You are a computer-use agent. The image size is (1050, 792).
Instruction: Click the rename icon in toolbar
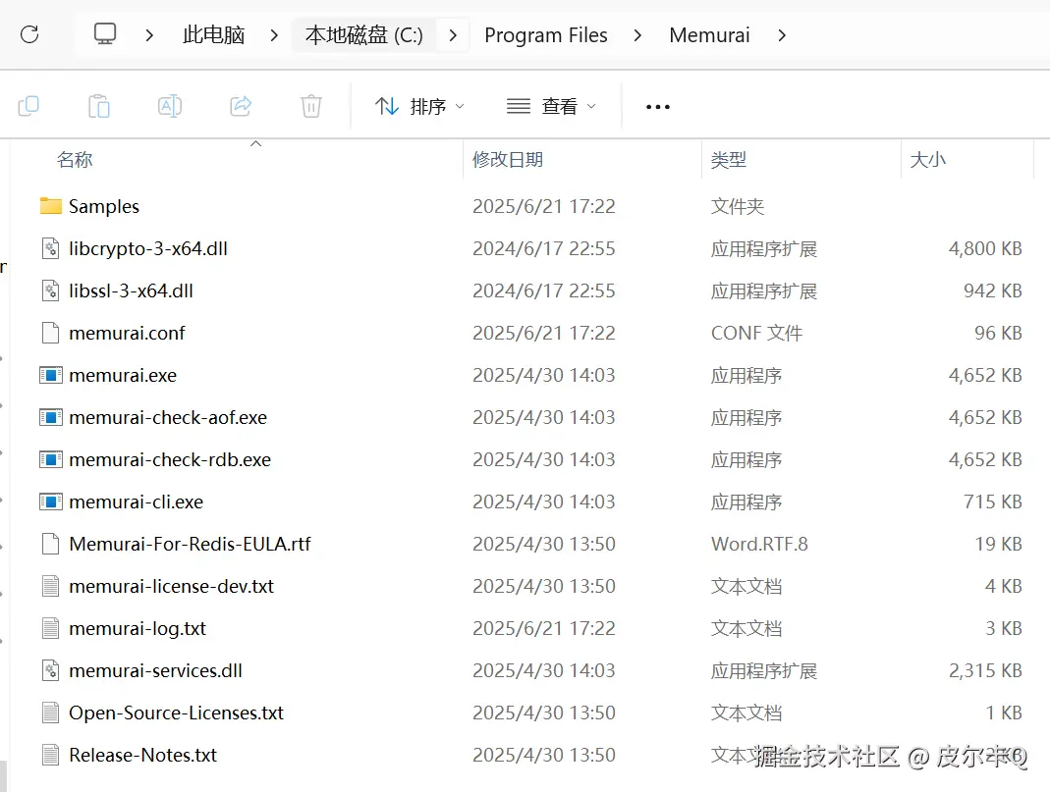(169, 106)
